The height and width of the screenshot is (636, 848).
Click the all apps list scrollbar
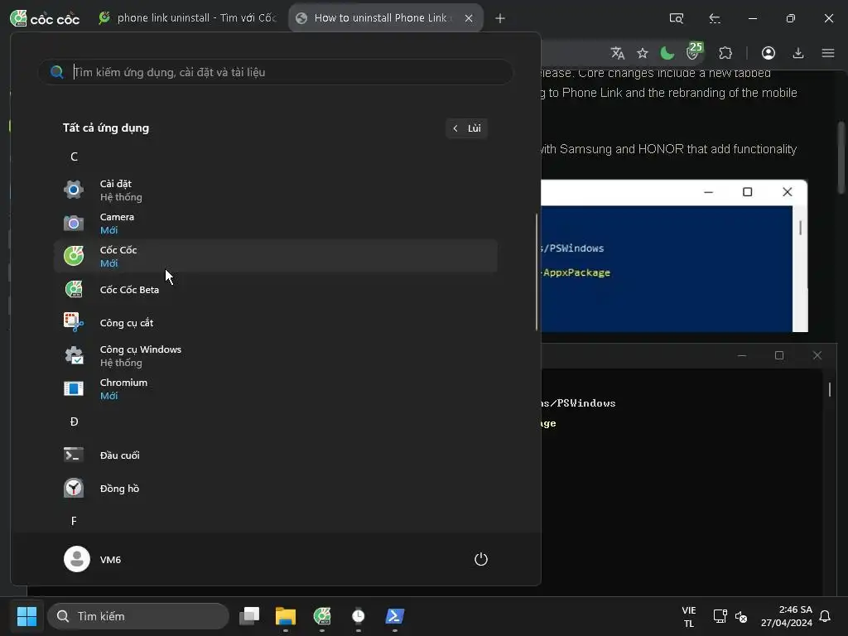pos(537,272)
